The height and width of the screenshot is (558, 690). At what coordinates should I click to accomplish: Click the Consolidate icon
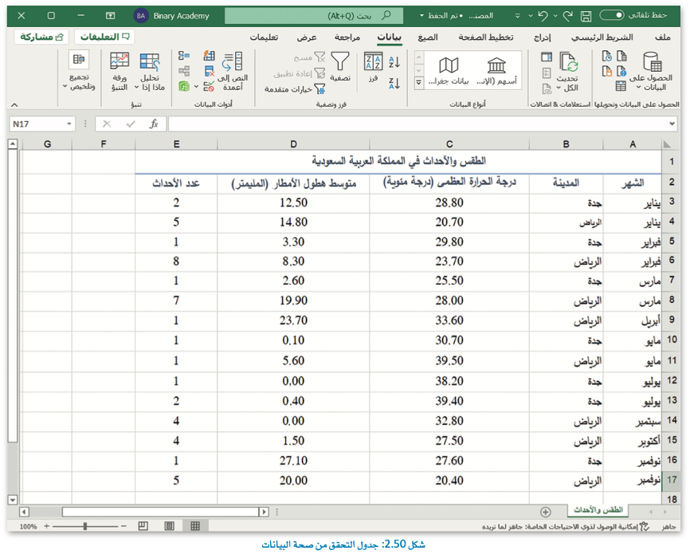pos(184,56)
